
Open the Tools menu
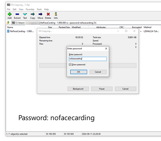pos(39,9)
